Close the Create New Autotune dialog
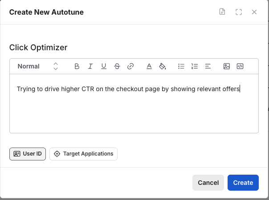This screenshot has height=200, width=269. tap(254, 12)
